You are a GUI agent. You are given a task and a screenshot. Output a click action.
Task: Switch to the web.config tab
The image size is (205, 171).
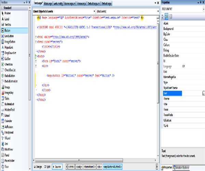pos(58,4)
